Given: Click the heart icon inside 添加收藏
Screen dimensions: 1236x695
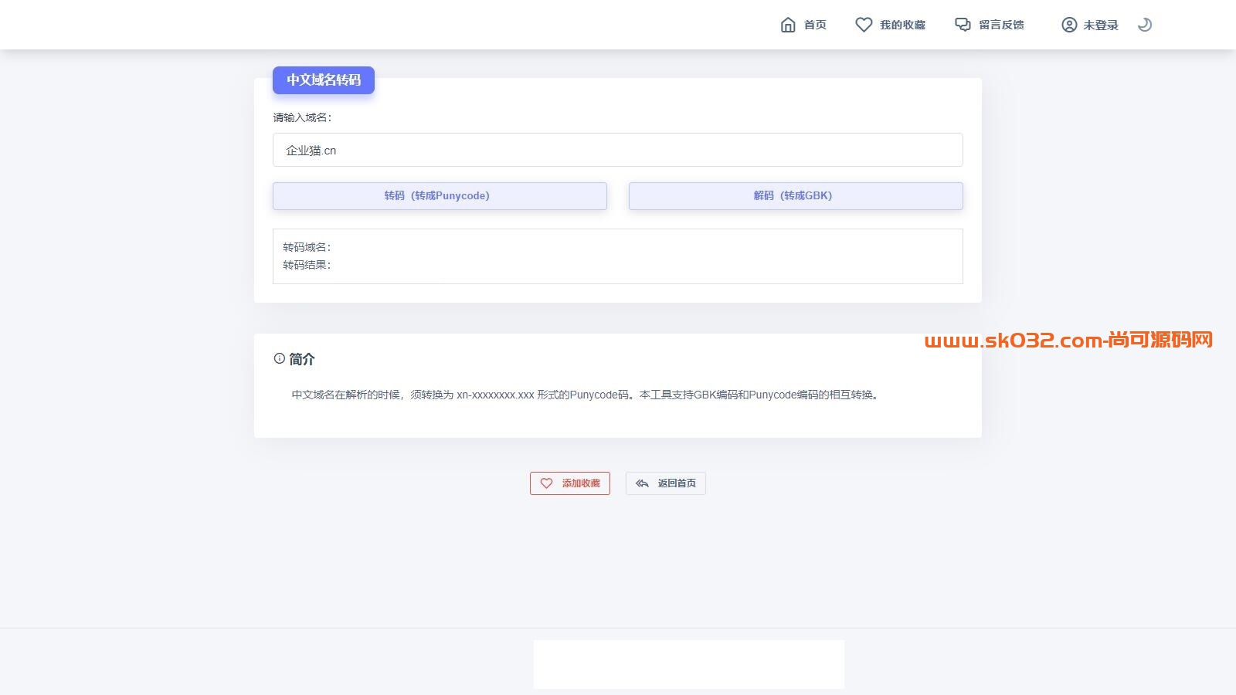Looking at the screenshot, I should tap(546, 483).
